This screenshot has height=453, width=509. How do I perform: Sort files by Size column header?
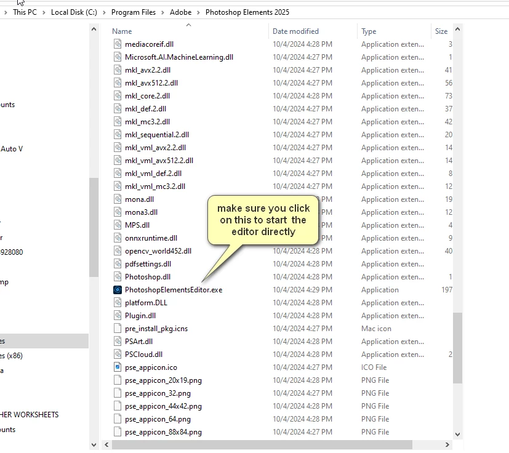[x=441, y=31]
